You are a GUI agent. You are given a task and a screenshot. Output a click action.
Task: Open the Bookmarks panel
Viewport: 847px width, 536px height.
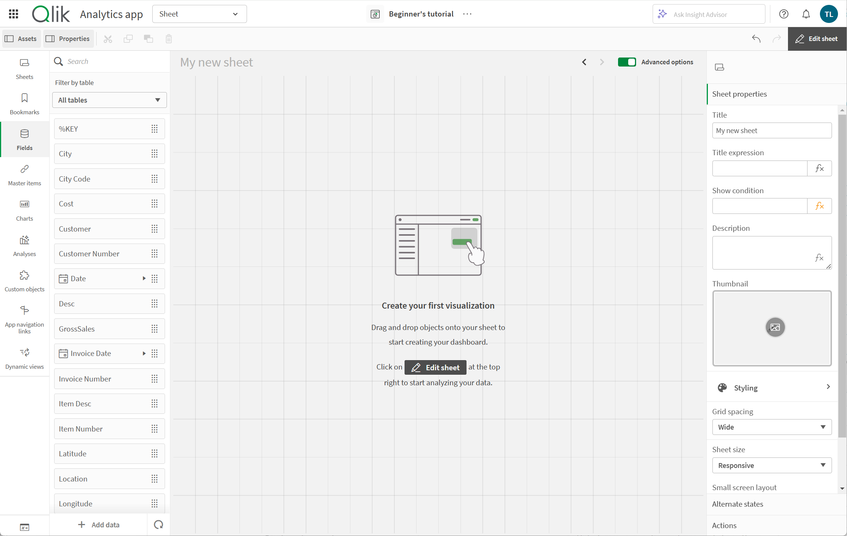point(25,103)
